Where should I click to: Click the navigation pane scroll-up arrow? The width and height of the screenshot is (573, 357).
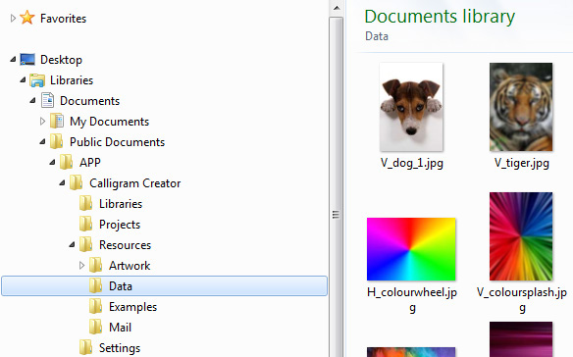[x=337, y=8]
